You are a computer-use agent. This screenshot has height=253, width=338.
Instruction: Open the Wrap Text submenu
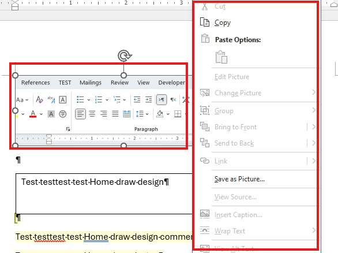coord(230,231)
